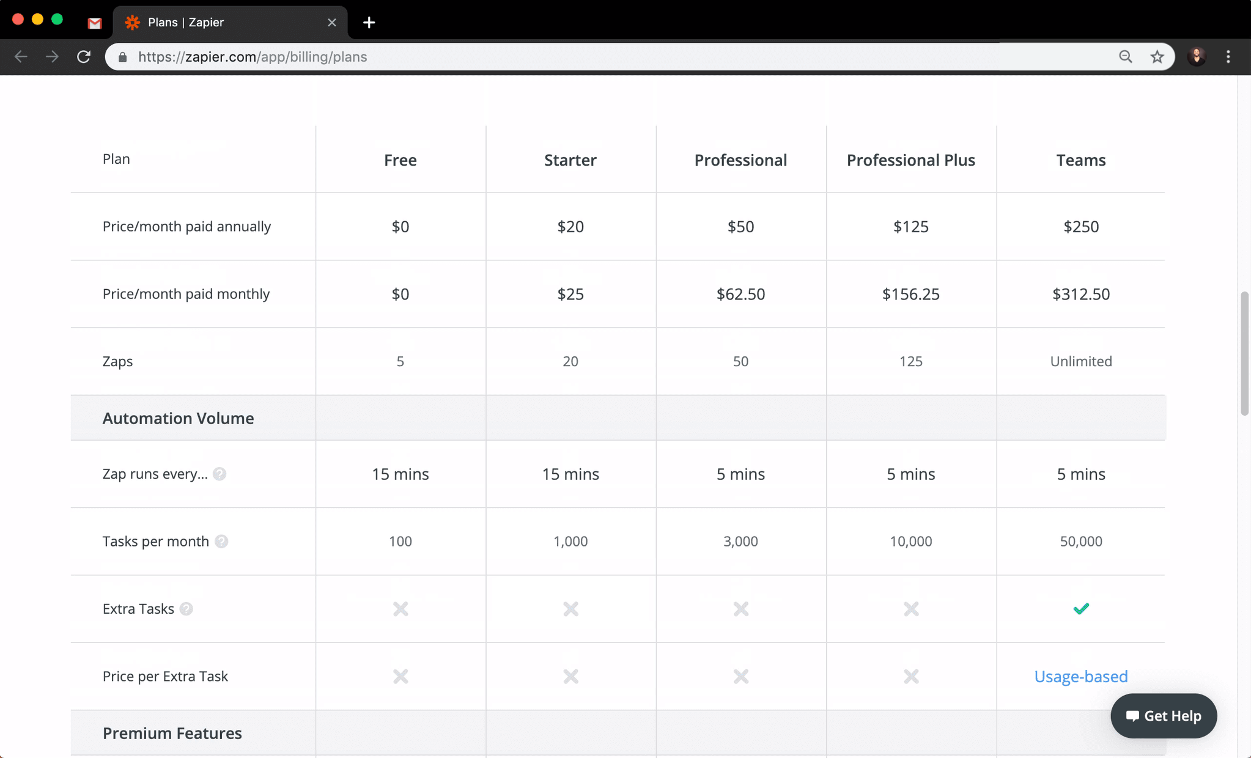Close the Plans | Zapier tab

[x=332, y=23]
